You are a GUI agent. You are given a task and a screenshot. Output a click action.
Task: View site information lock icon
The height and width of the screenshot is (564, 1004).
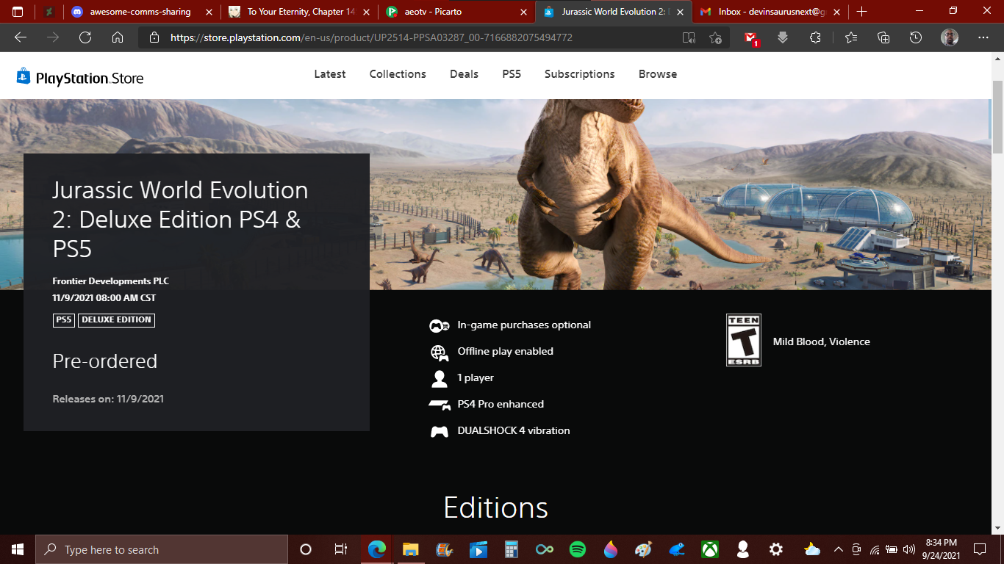154,37
